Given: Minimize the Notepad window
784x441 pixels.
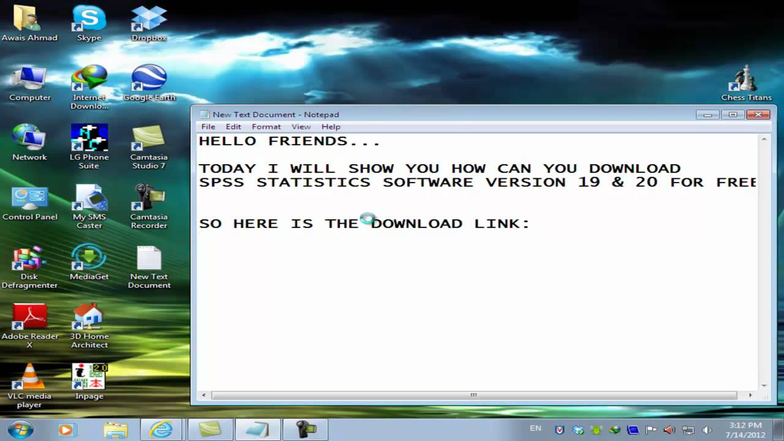Looking at the screenshot, I should pyautogui.click(x=708, y=114).
